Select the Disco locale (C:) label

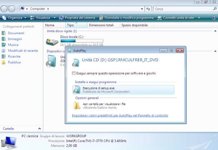[72, 37]
